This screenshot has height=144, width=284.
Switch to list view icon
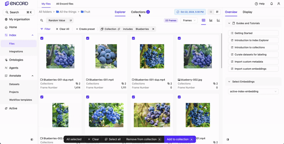click(x=211, y=12)
